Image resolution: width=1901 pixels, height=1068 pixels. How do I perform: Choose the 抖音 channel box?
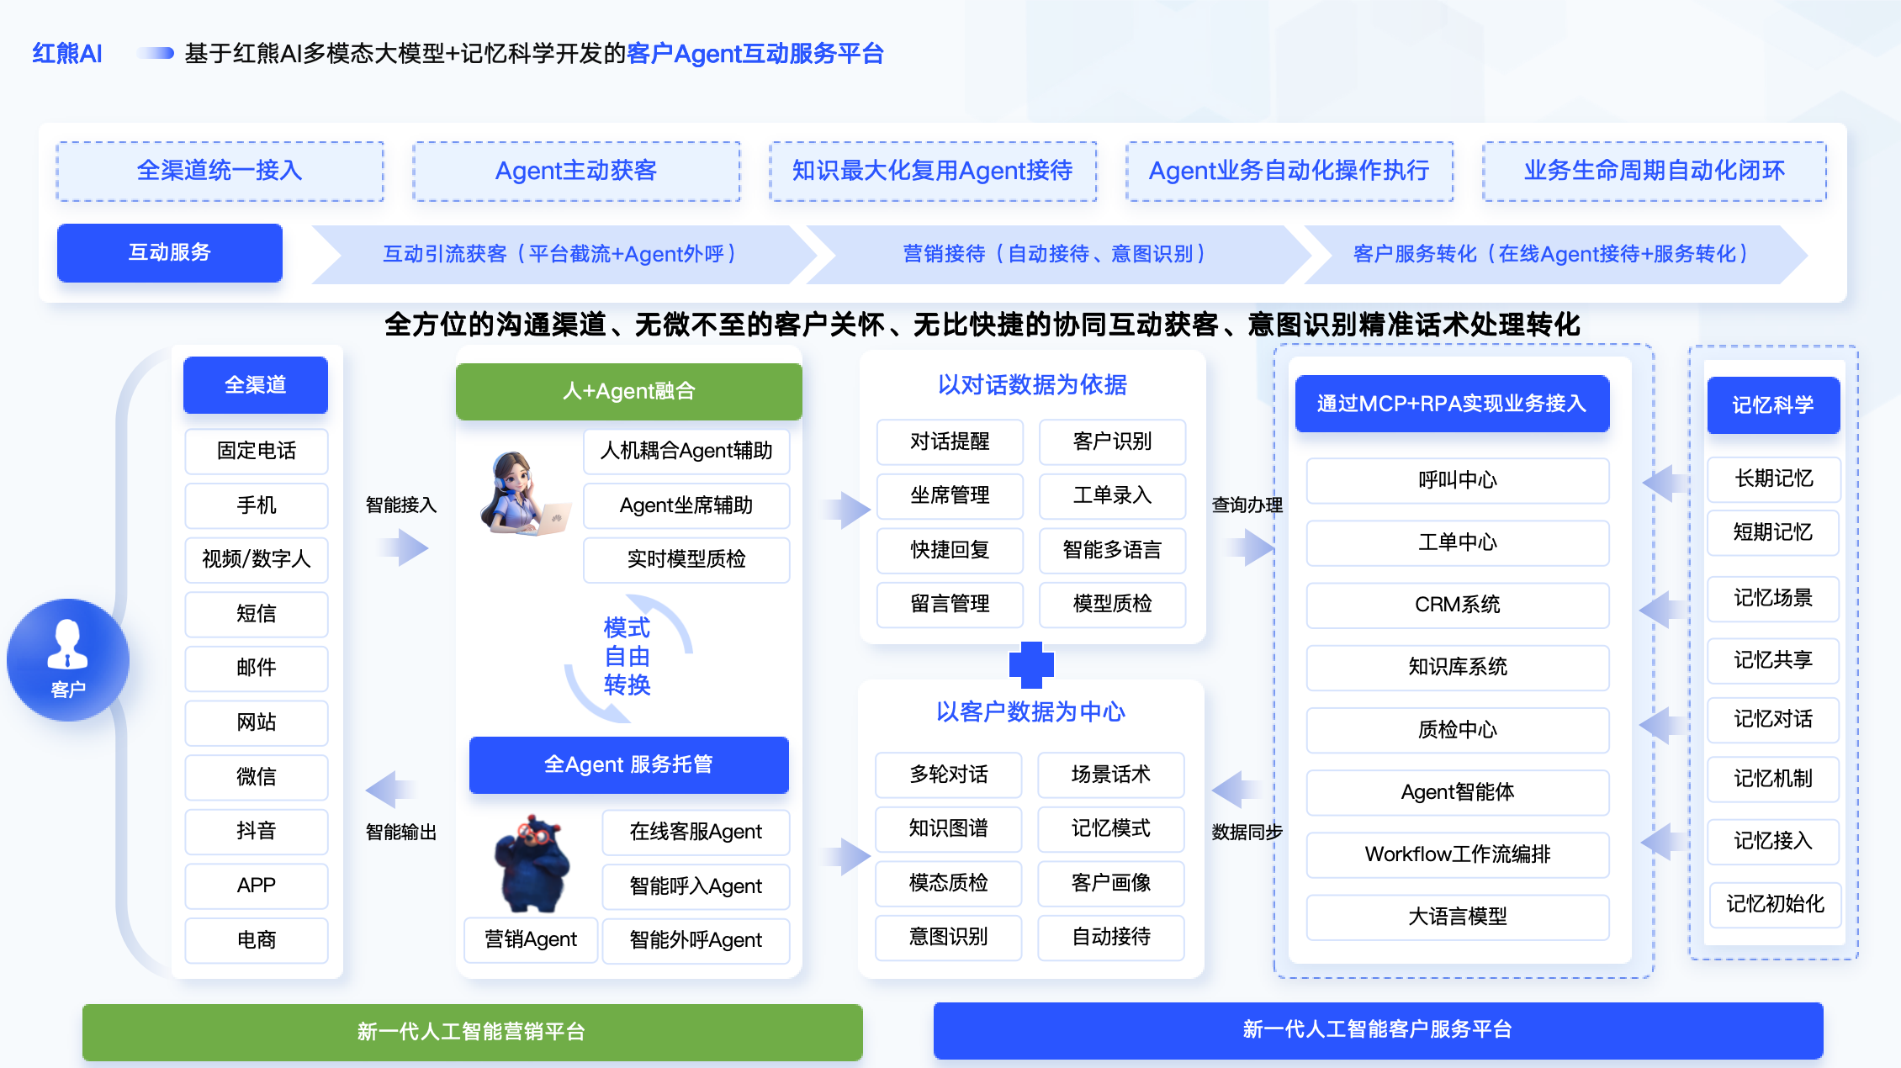click(x=256, y=831)
